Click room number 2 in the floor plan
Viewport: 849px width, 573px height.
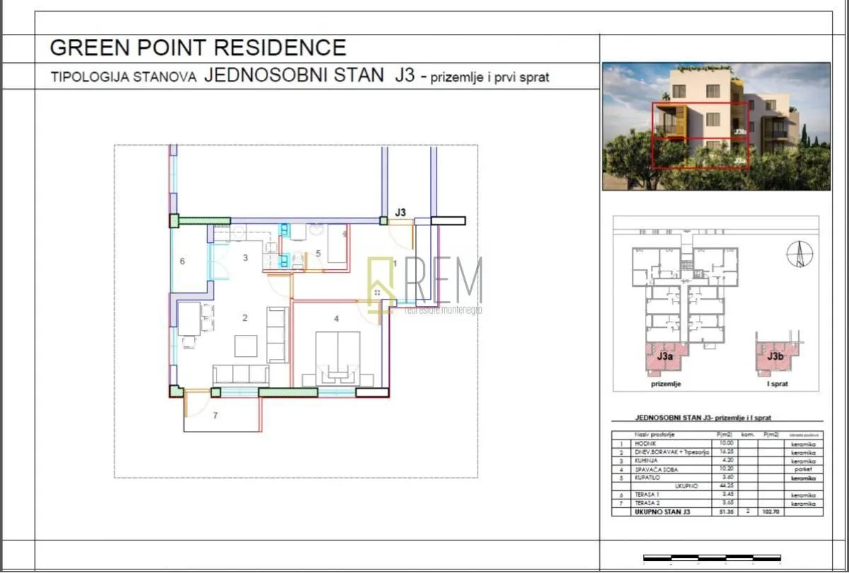pyautogui.click(x=245, y=318)
